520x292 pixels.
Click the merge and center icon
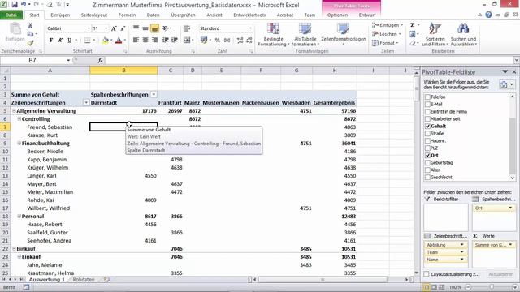pos(187,40)
